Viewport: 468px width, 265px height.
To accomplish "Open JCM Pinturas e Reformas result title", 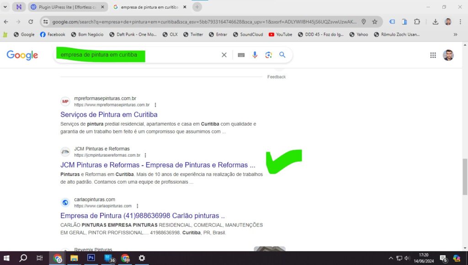I will coord(158,165).
